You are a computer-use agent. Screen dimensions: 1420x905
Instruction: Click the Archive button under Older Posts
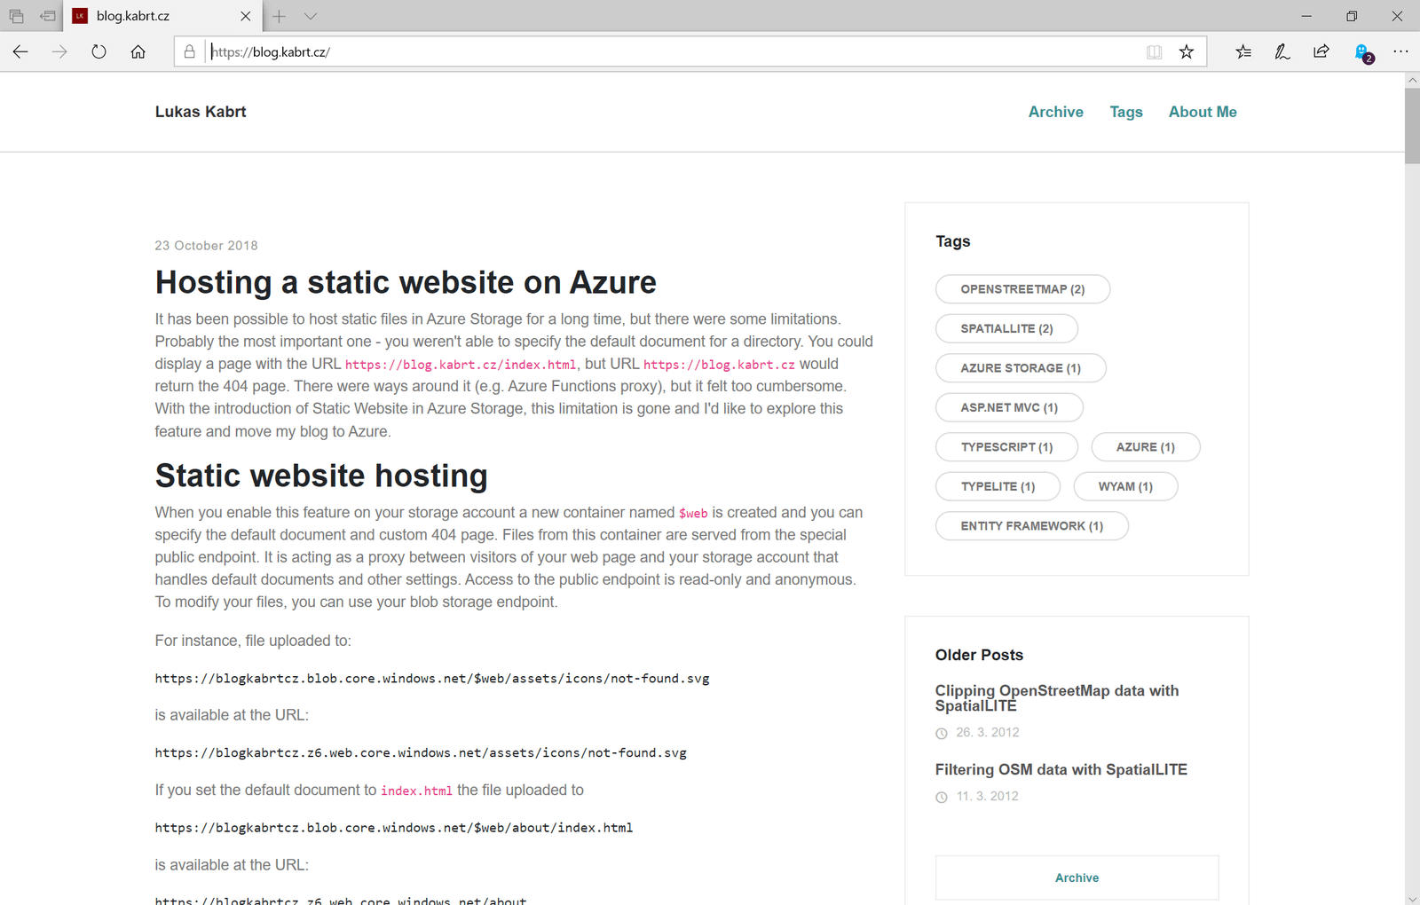[1077, 877]
